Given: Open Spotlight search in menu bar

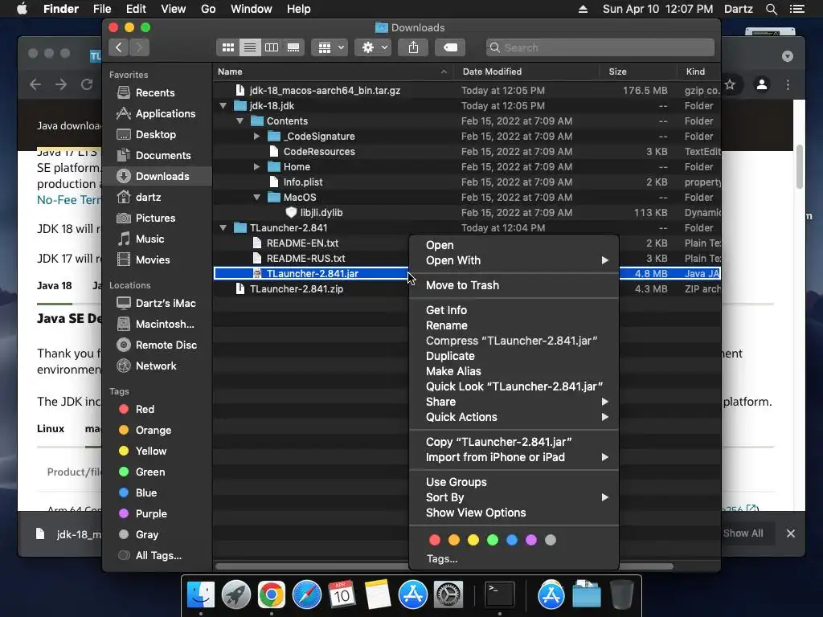Looking at the screenshot, I should (771, 9).
